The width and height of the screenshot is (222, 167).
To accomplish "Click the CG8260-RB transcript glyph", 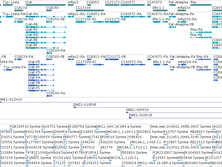I will (49, 22).
